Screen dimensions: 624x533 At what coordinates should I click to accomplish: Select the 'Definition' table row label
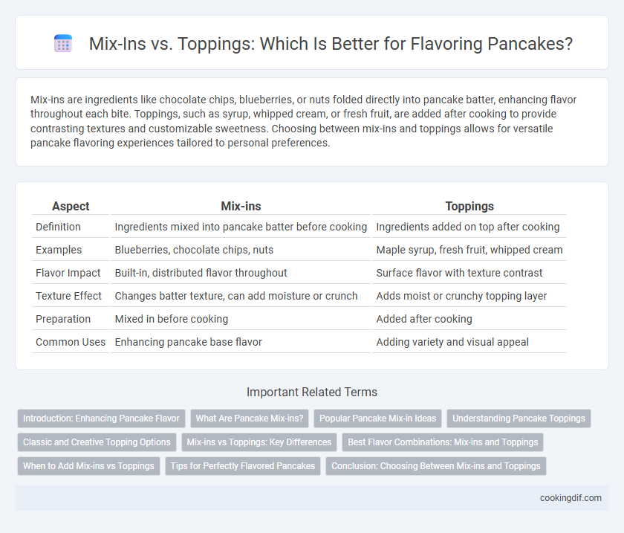[x=58, y=227]
